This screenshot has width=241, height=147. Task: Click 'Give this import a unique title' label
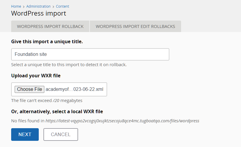[x=47, y=42]
